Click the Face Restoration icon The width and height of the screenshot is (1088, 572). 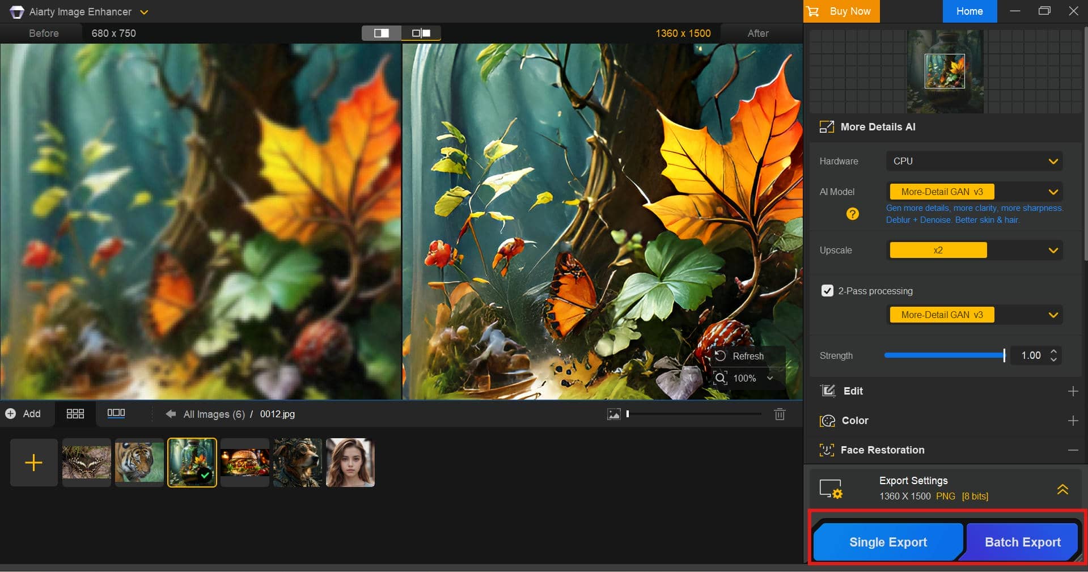(x=827, y=450)
